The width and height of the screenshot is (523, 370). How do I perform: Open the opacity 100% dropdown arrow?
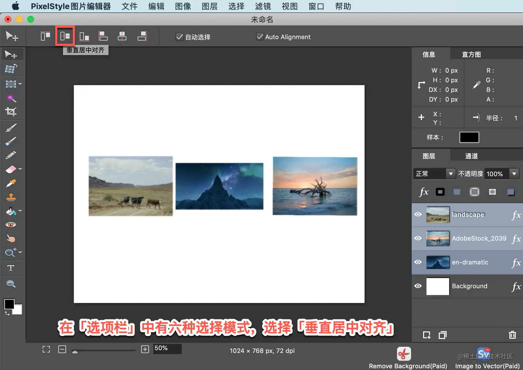tap(514, 174)
